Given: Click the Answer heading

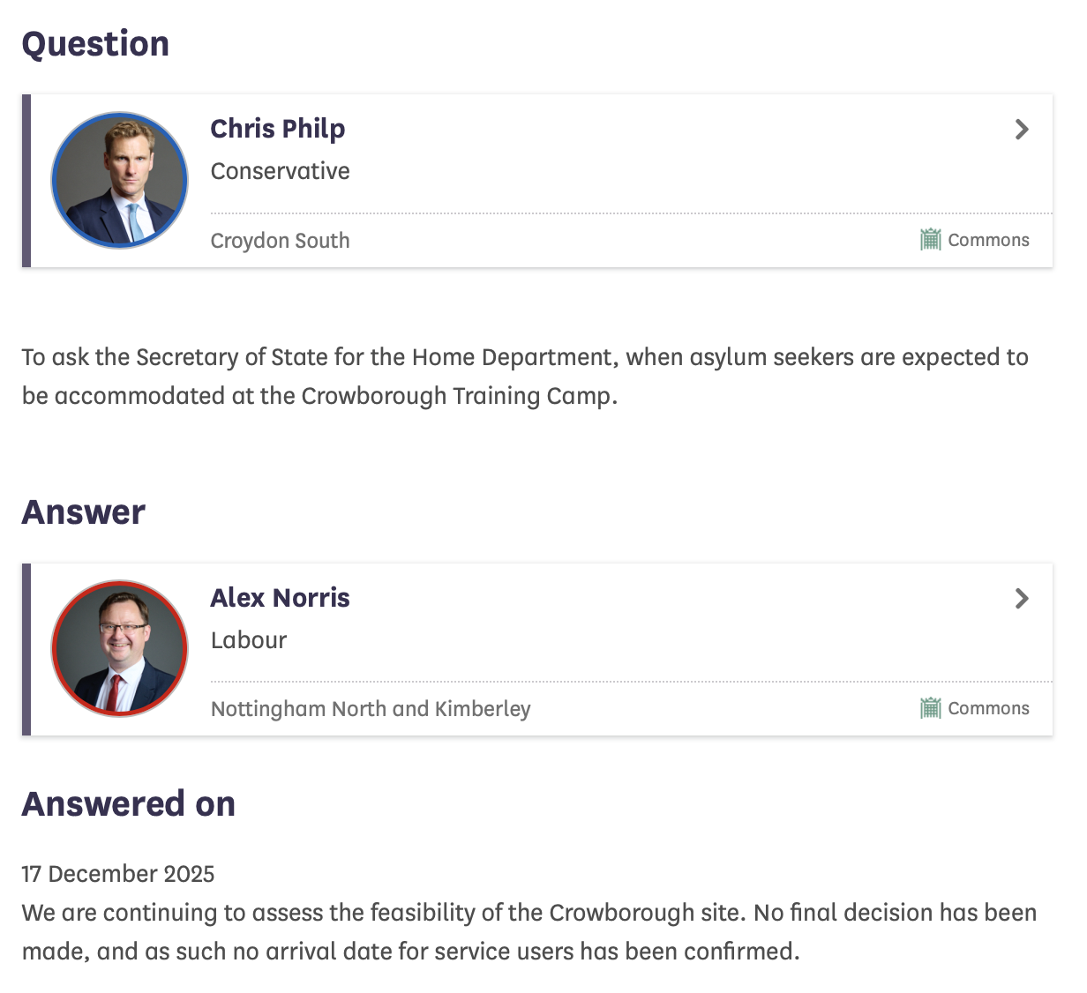Looking at the screenshot, I should tap(84, 512).
